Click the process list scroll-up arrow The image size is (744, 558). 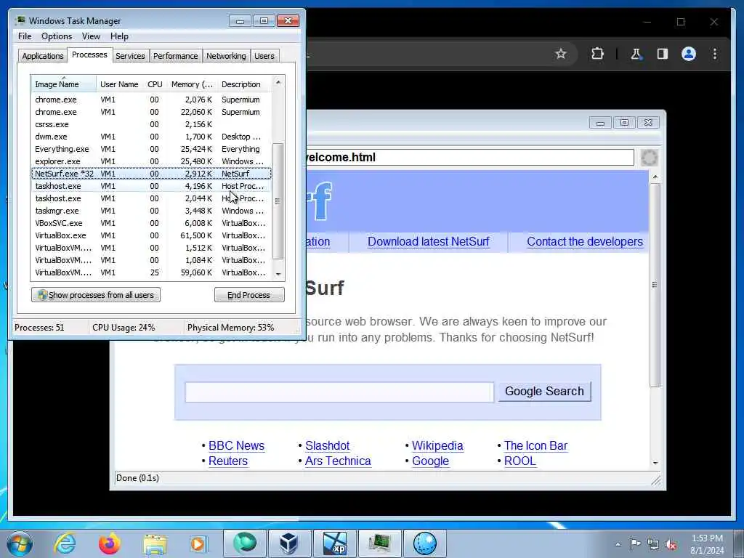(278, 82)
